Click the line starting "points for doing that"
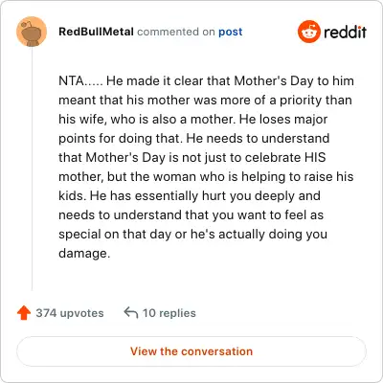Viewport: 383px width, 383px height. tap(194, 139)
